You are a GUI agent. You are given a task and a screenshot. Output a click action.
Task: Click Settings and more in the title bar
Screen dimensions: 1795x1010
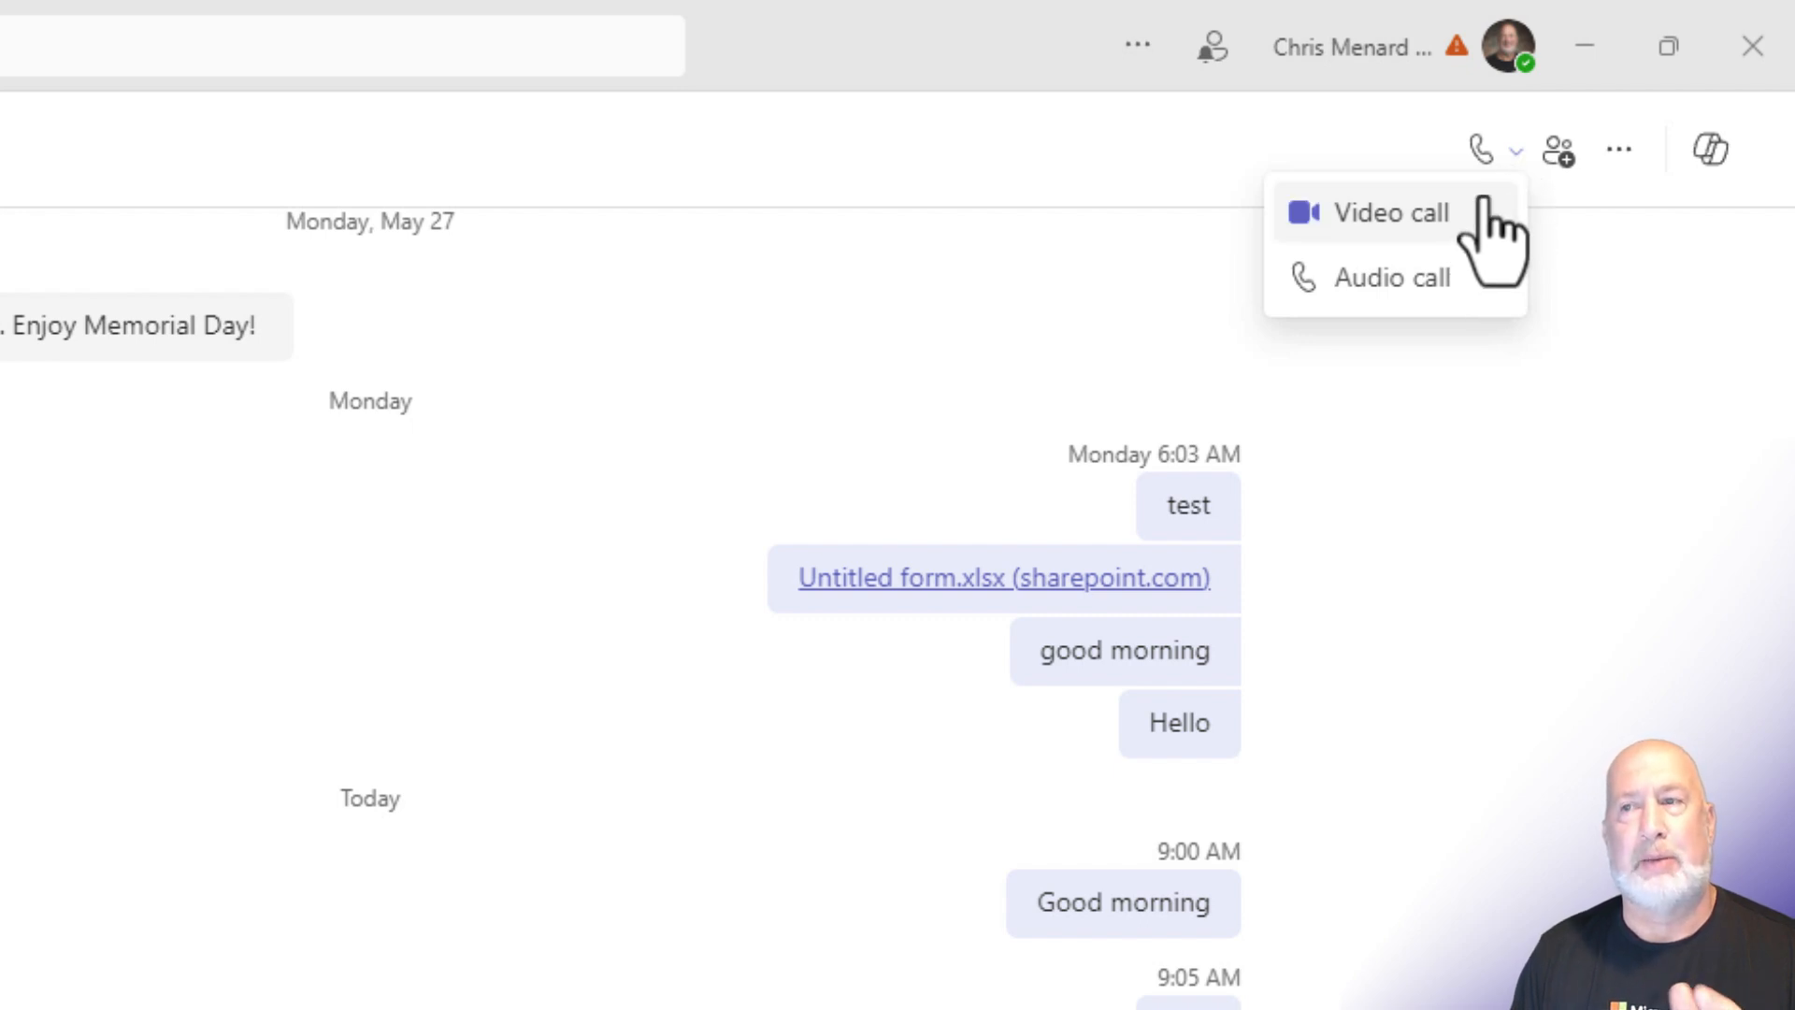1138,45
